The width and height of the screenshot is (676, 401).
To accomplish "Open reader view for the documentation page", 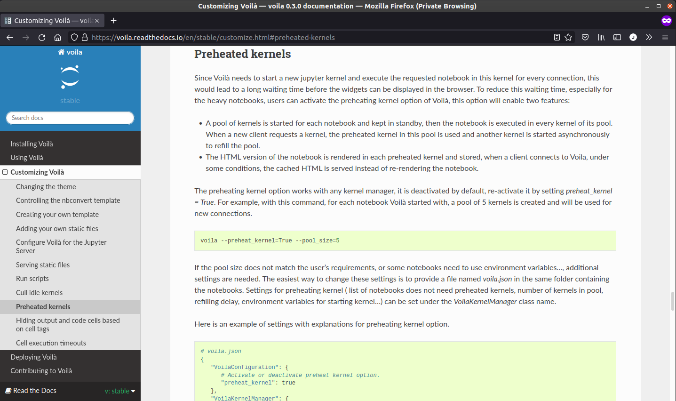I will point(557,37).
